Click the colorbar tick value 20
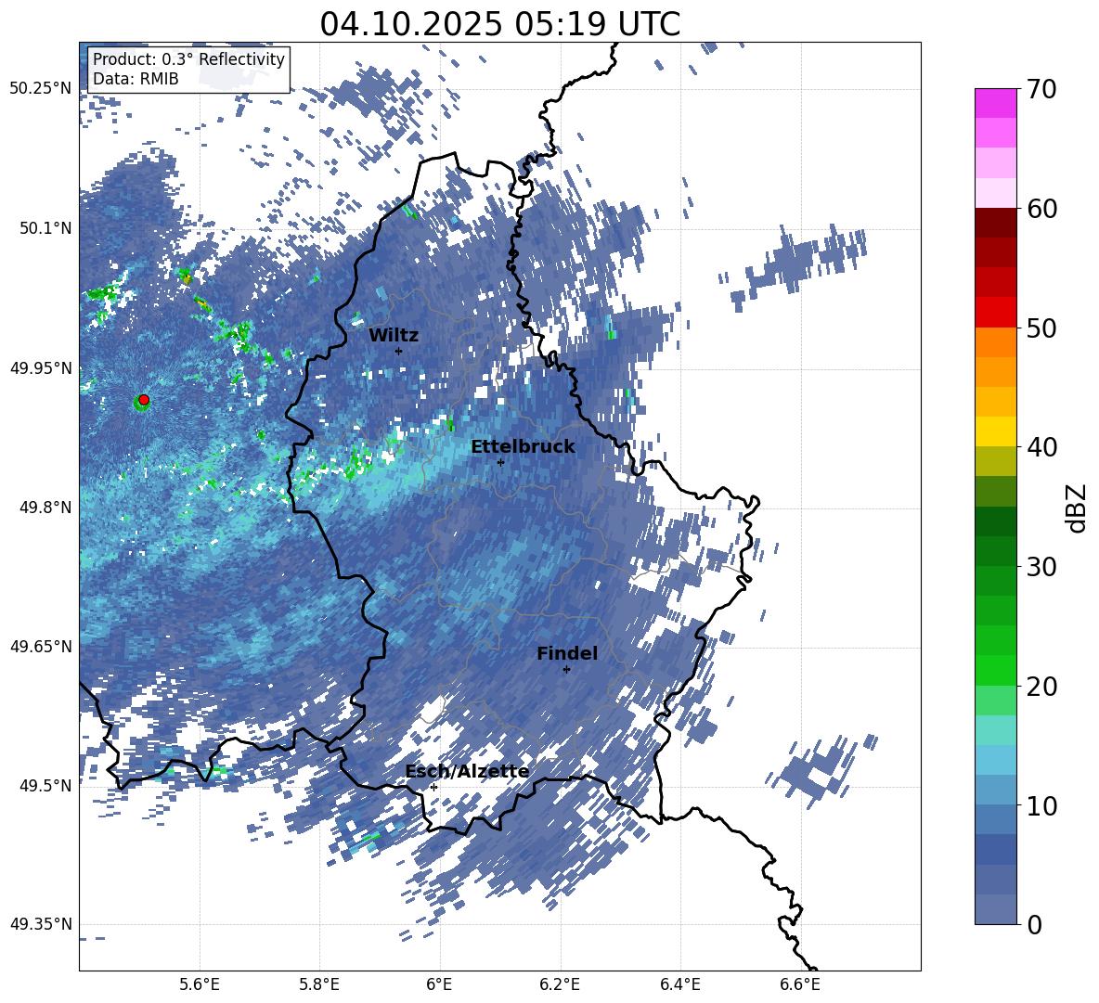The image size is (1099, 1003). (1041, 687)
